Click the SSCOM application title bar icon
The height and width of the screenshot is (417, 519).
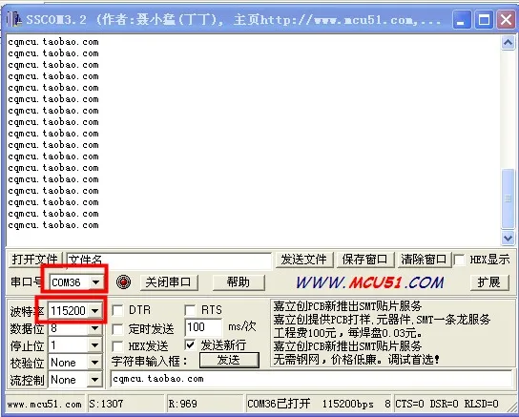(14, 19)
